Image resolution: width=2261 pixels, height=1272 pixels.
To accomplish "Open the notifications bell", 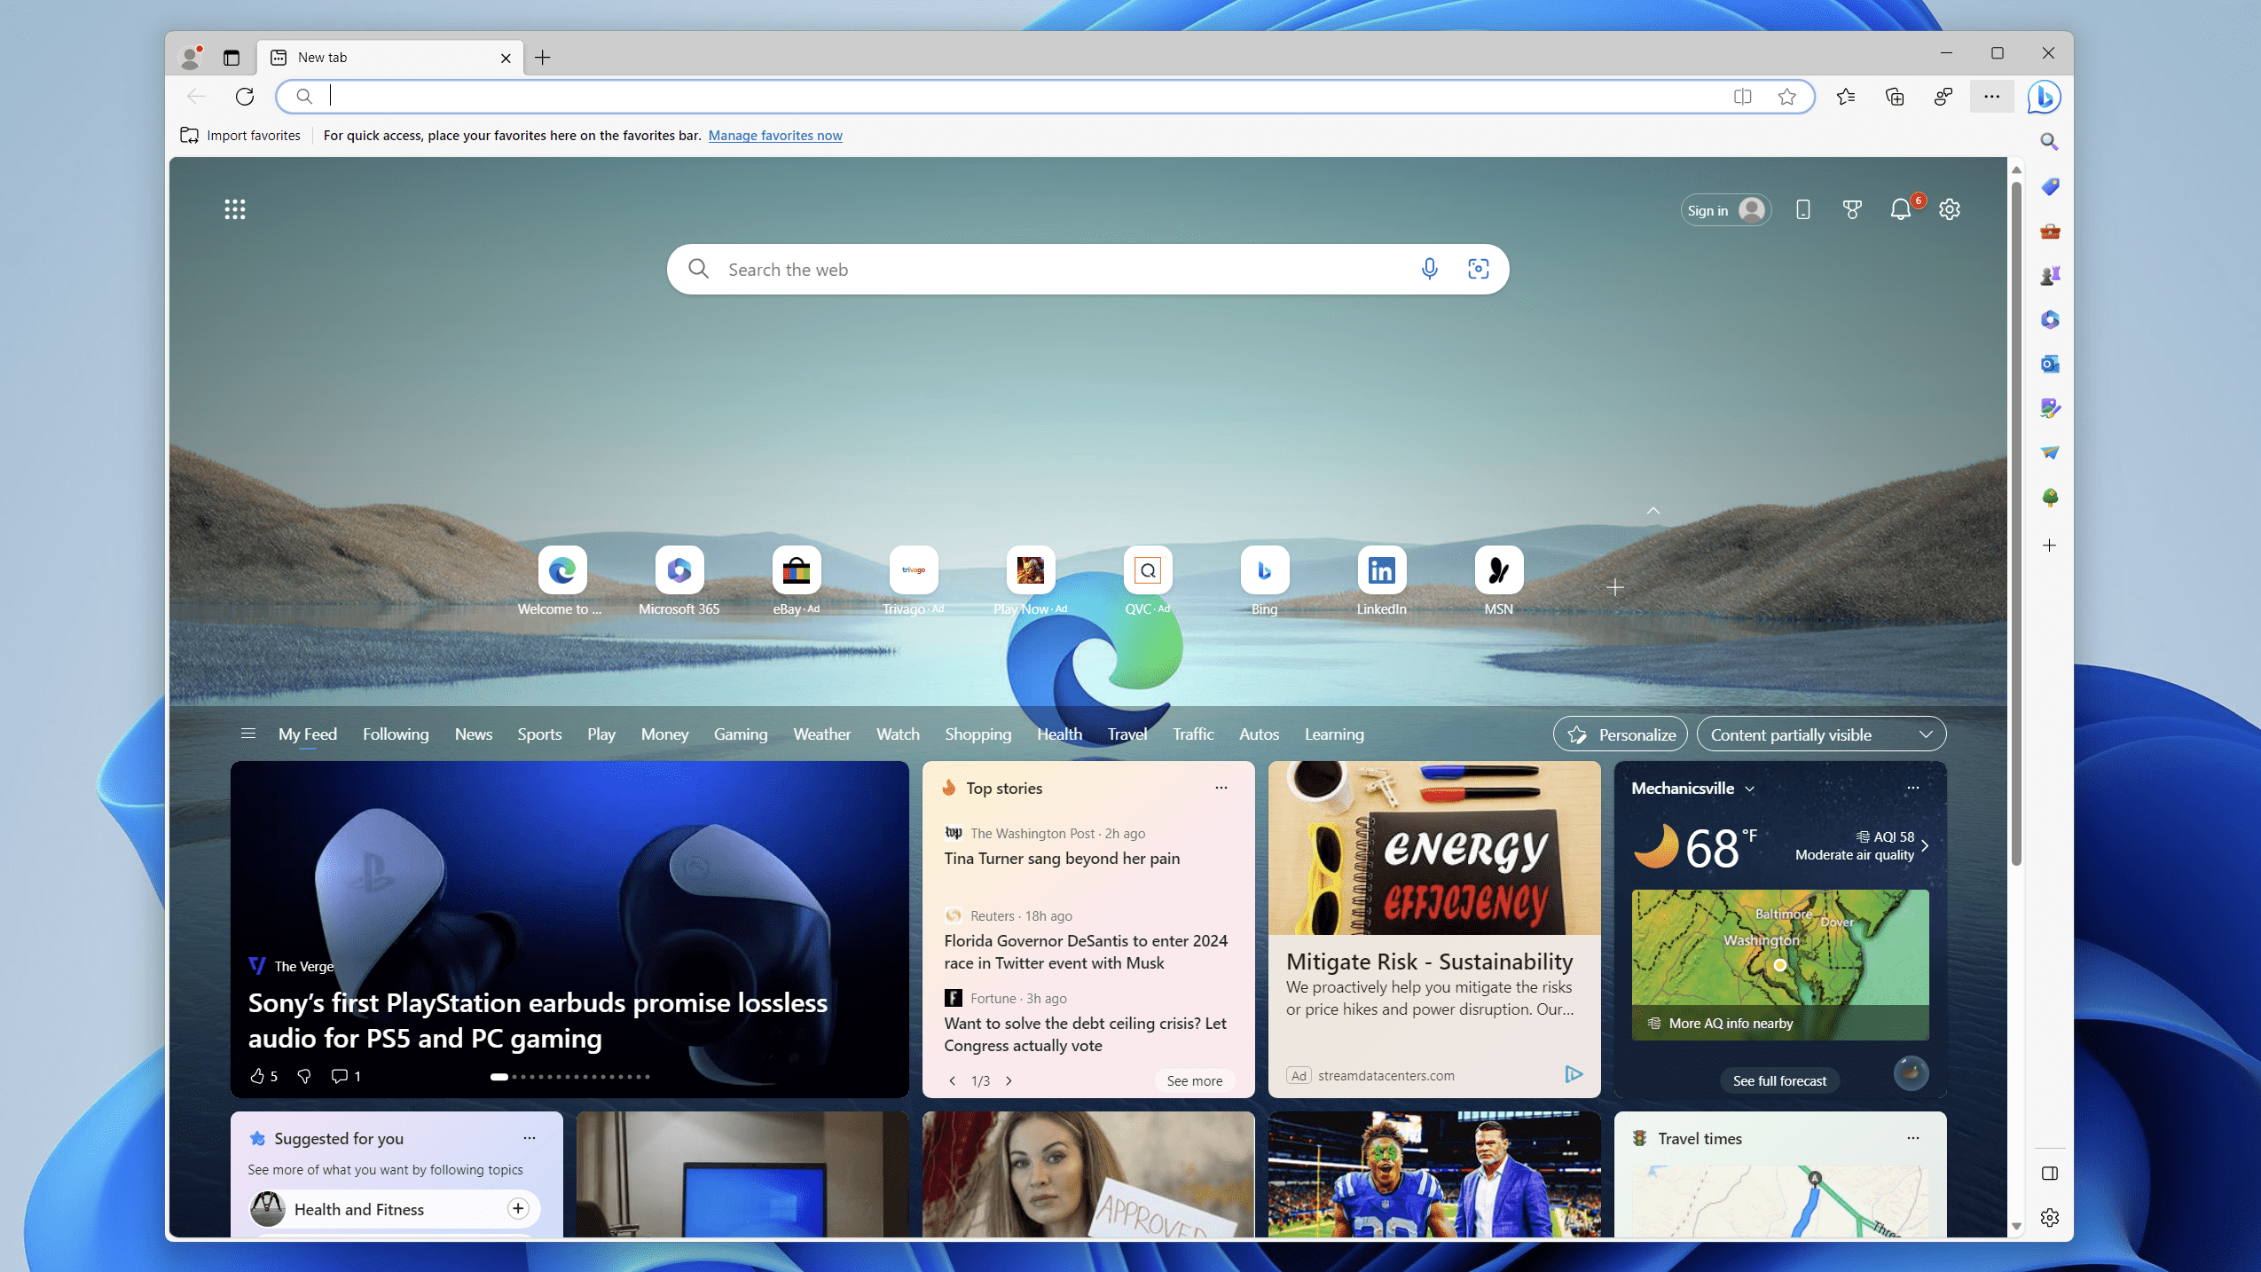I will coord(1900,209).
